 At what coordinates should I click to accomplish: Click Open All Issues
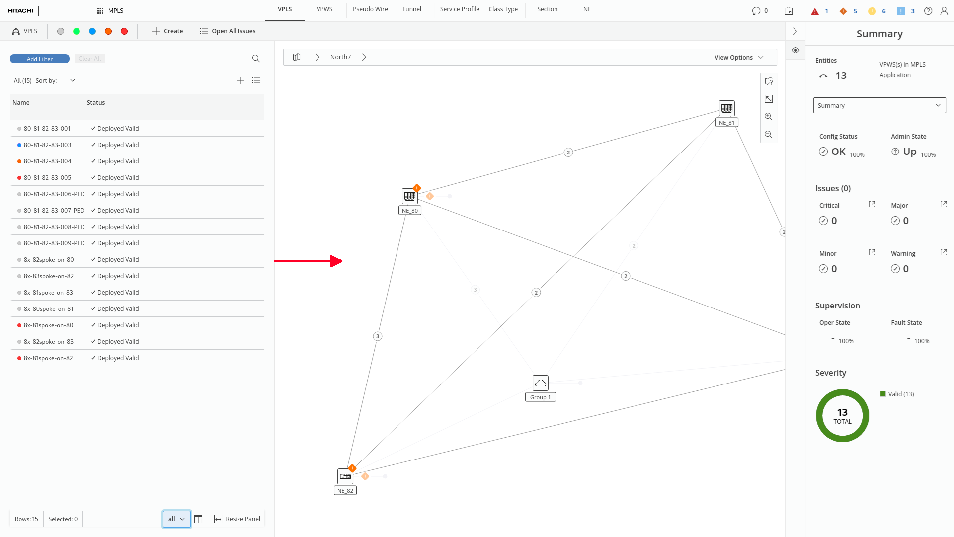point(228,31)
